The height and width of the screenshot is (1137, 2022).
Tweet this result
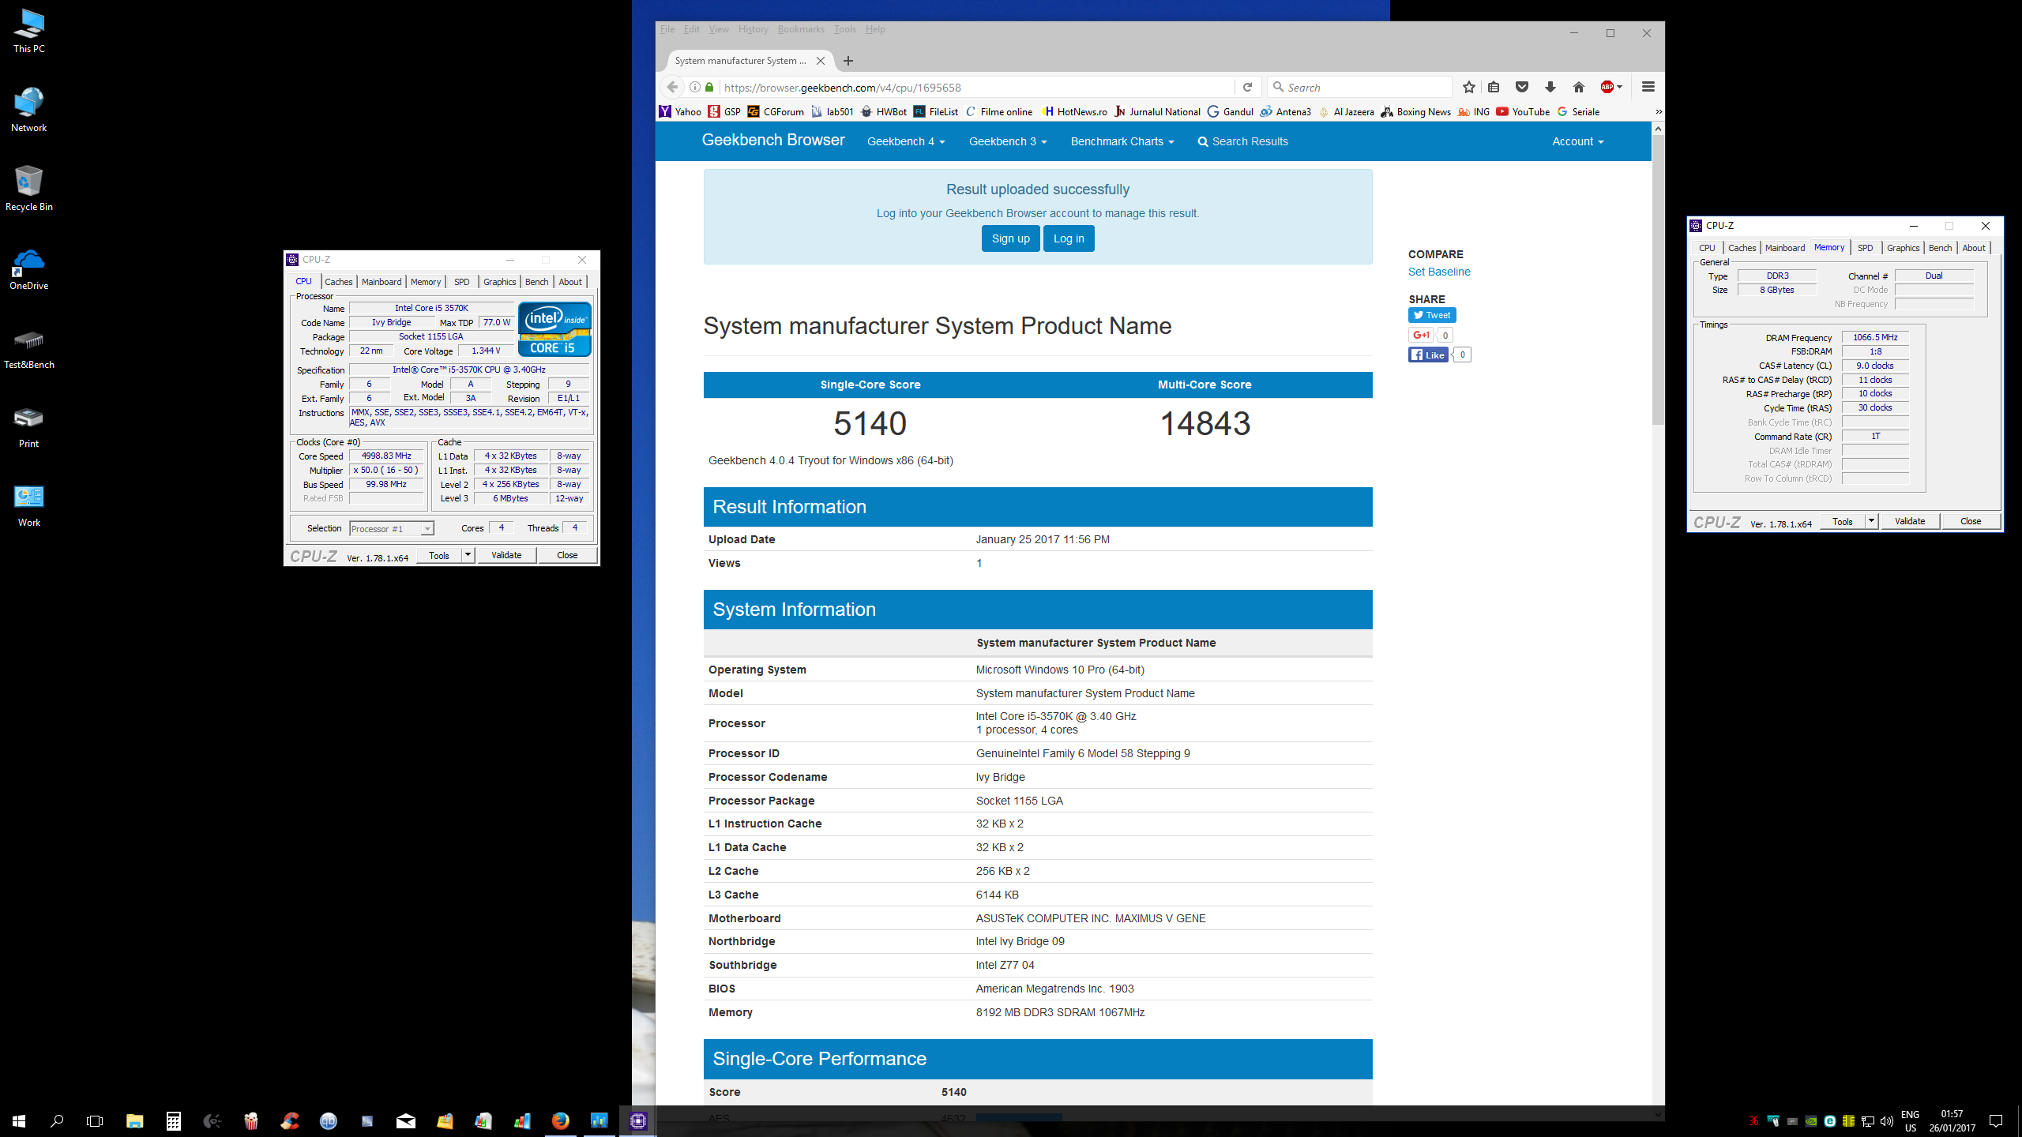pos(1432,315)
